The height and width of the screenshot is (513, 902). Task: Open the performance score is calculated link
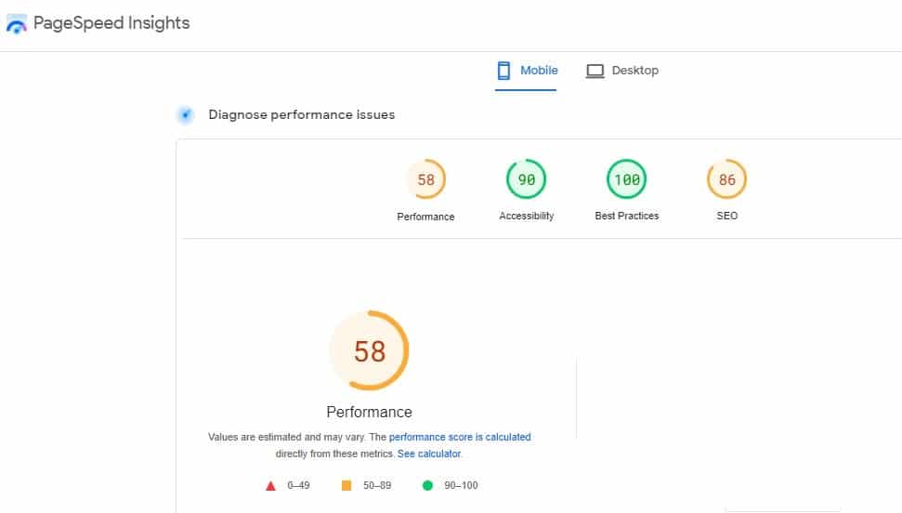pyautogui.click(x=460, y=437)
